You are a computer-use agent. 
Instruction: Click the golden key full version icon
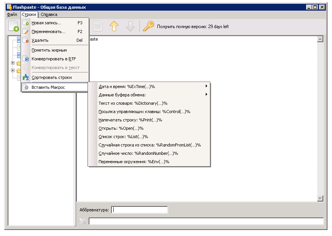pyautogui.click(x=148, y=26)
